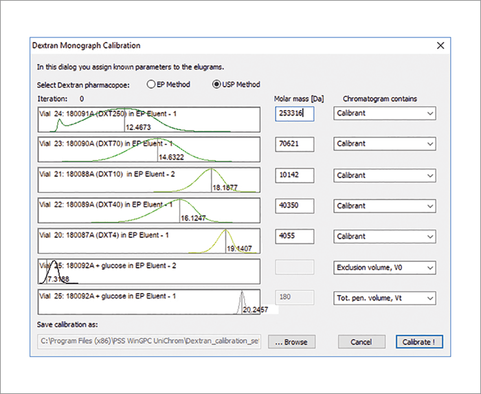Open the Exclusion volume, V0 dropdown

[x=385, y=267]
